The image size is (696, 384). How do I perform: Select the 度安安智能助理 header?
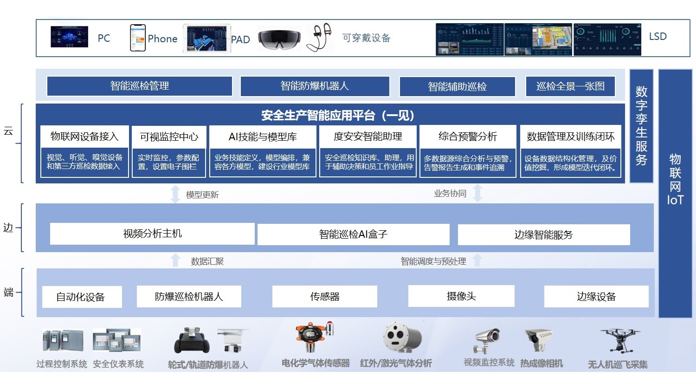pos(368,137)
